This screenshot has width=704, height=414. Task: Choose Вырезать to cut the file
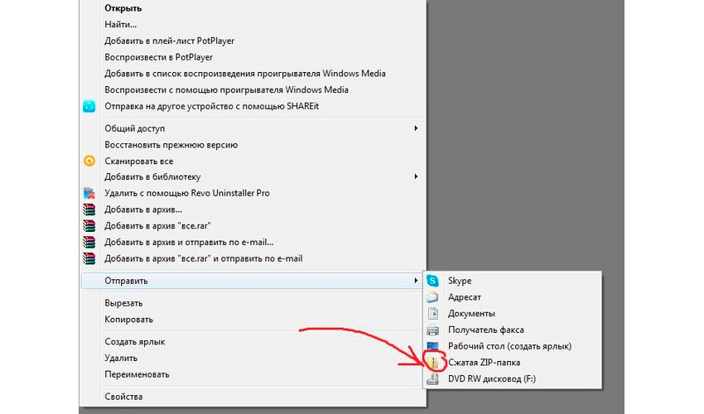tap(123, 303)
